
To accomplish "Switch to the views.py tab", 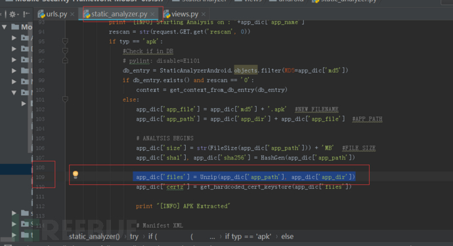I will tap(184, 14).
